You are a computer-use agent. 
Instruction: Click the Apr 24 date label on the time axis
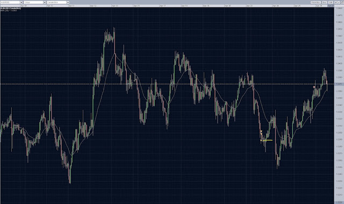coord(276,6)
